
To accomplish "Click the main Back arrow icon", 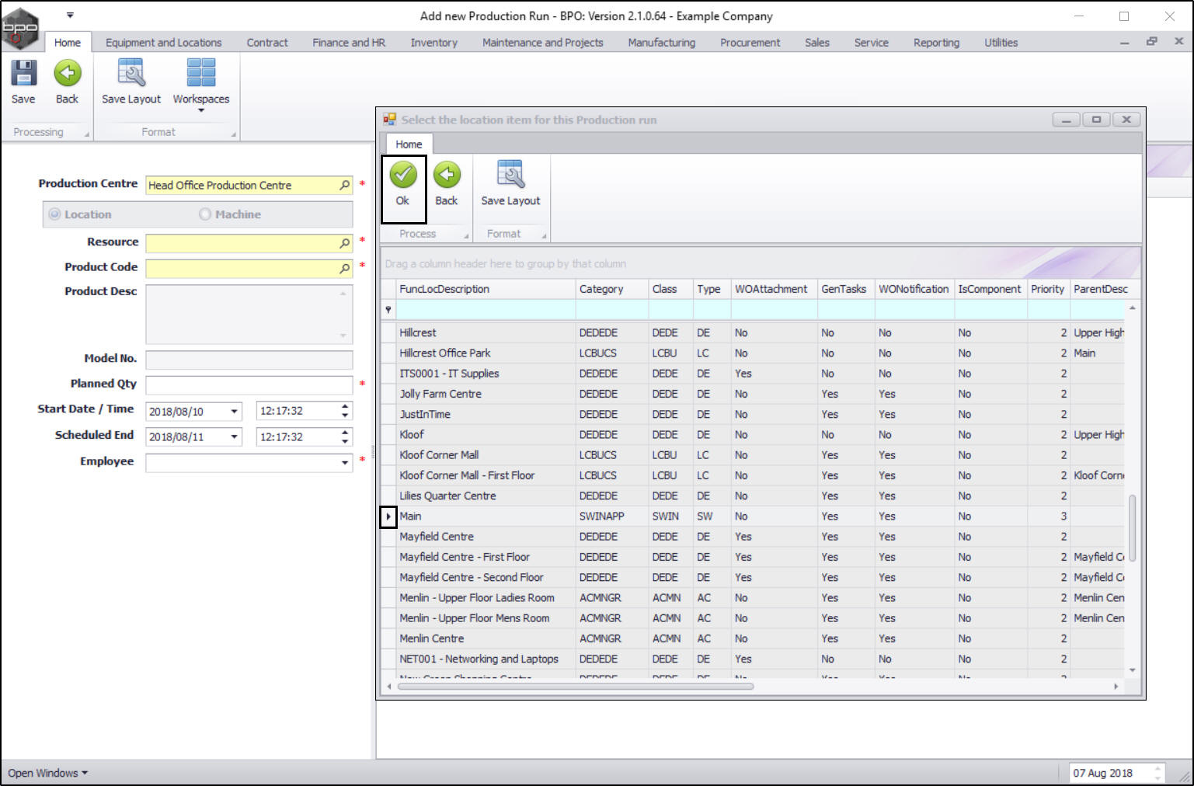I will 68,74.
